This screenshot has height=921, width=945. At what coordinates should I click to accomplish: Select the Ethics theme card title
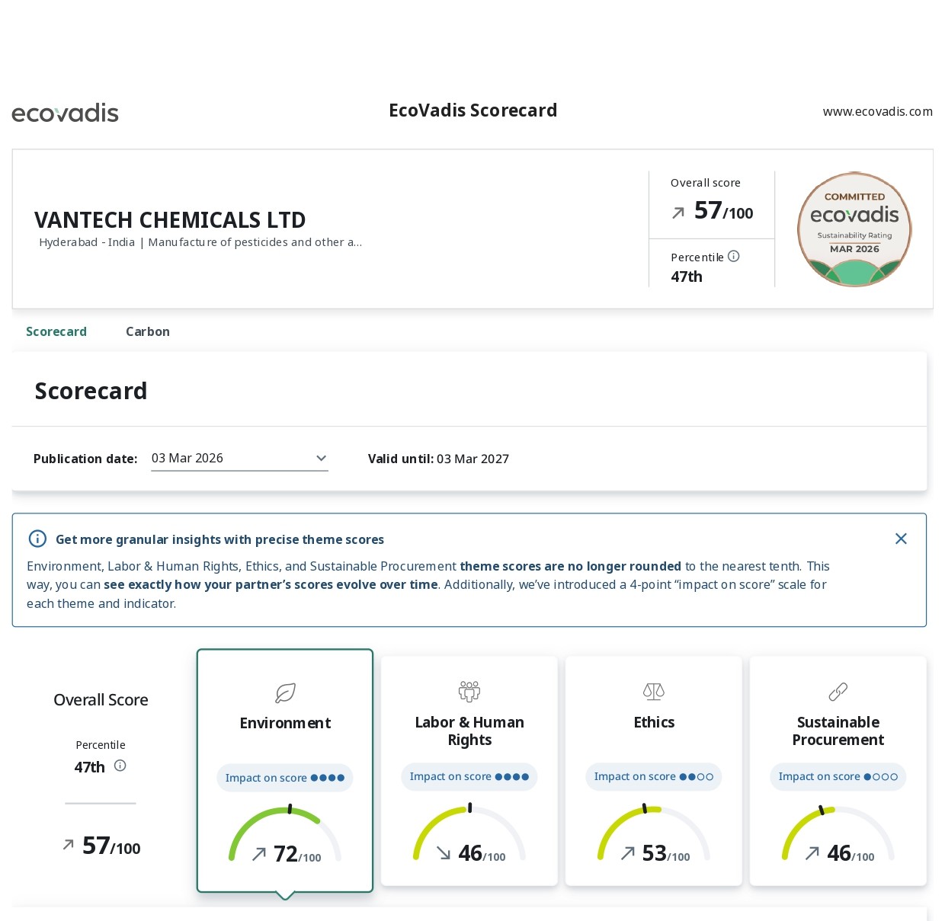654,722
